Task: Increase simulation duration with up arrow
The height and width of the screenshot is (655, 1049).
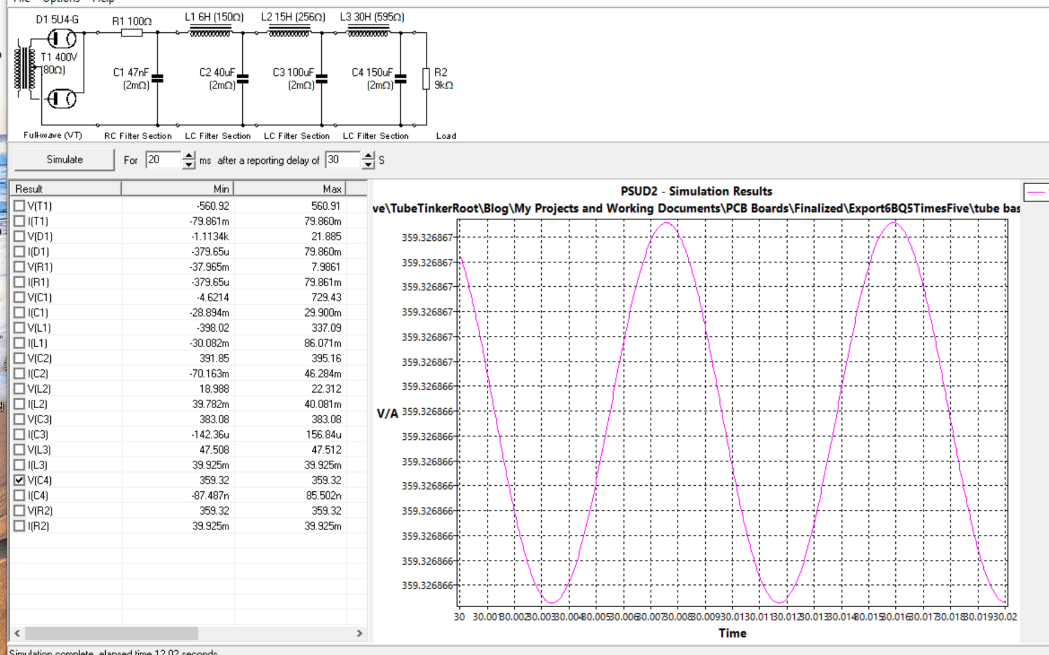Action: point(188,155)
